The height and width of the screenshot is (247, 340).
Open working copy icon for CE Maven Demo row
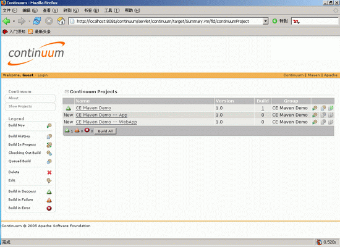click(331, 108)
